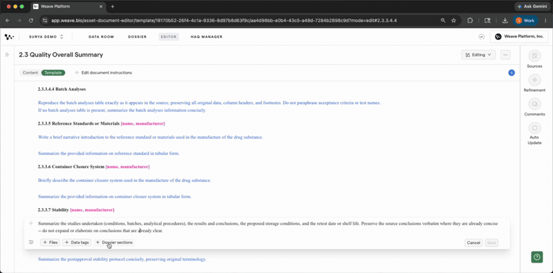Add Data tags to the instruction
This screenshot has width=553, height=273.
click(77, 243)
